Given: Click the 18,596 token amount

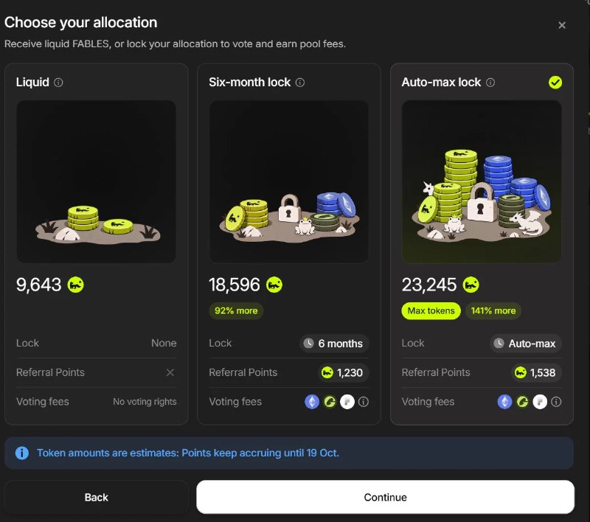Looking at the screenshot, I should (x=235, y=285).
